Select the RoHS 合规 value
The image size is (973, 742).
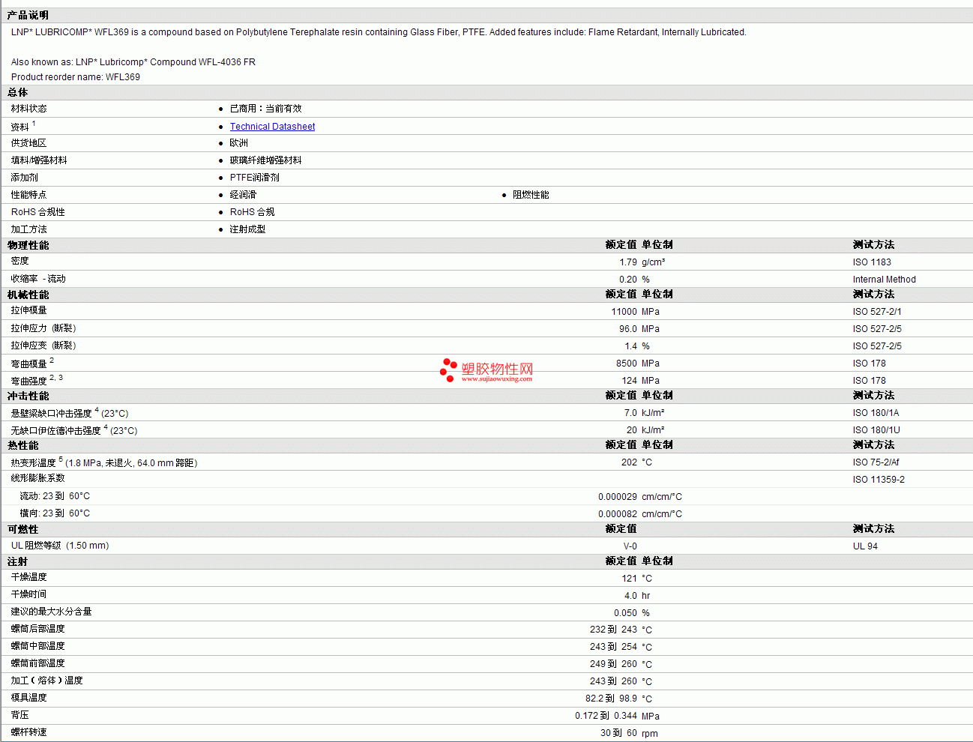(x=252, y=212)
